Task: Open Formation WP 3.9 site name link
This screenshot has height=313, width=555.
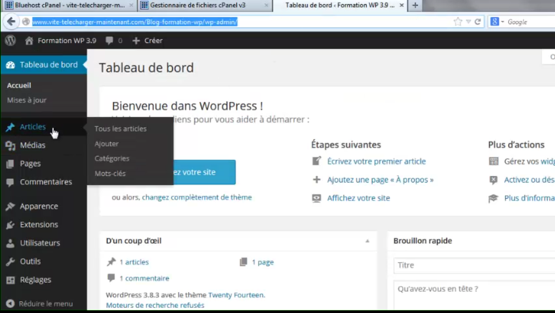Action: (x=67, y=41)
